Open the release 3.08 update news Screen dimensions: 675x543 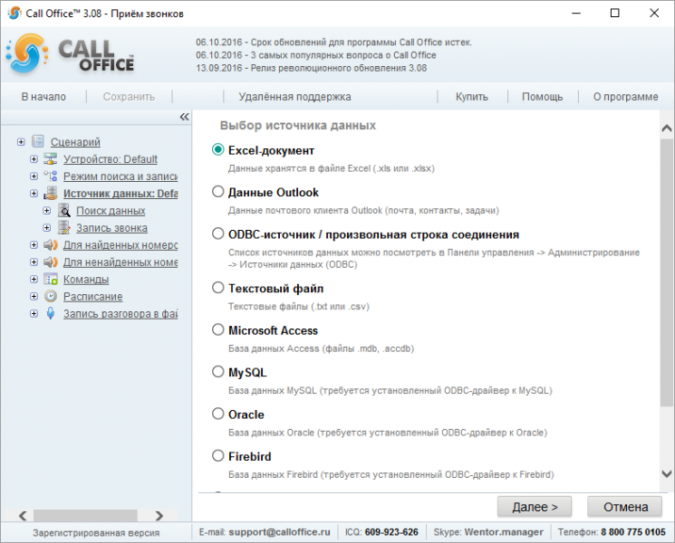coord(312,68)
